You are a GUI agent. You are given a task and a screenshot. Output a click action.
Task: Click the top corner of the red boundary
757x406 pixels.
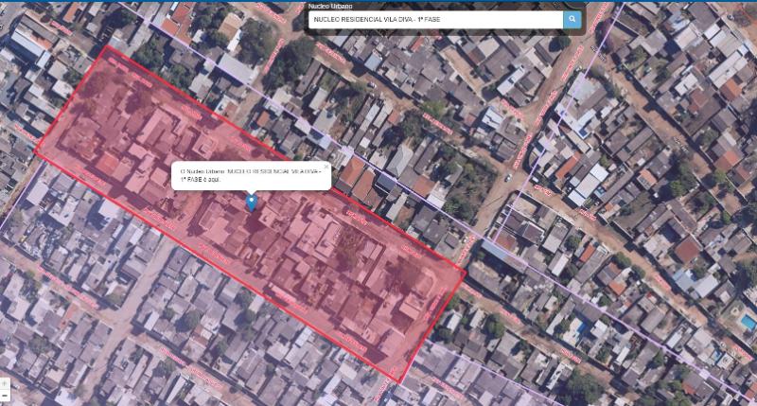106,45
